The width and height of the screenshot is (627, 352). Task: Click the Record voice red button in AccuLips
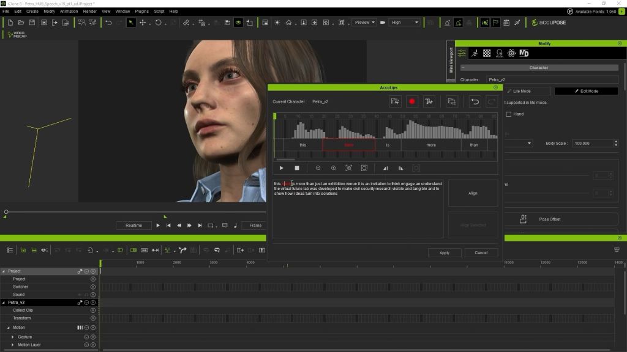click(412, 102)
